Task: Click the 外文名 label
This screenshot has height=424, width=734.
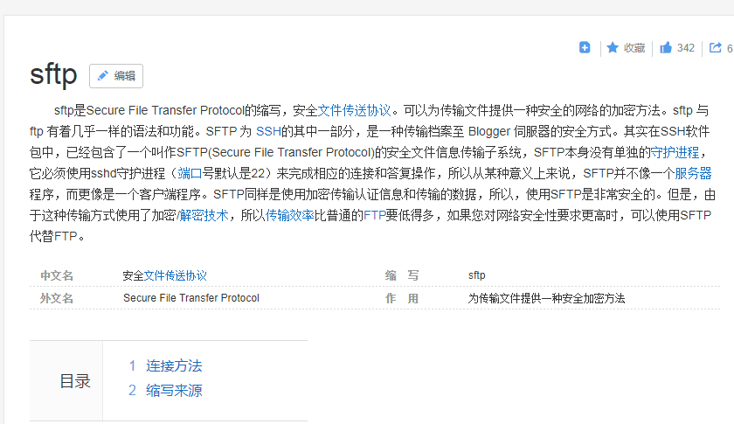Action: (x=57, y=298)
